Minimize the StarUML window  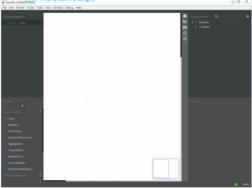[x=233, y=2]
